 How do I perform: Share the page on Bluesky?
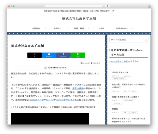coord(49,55)
